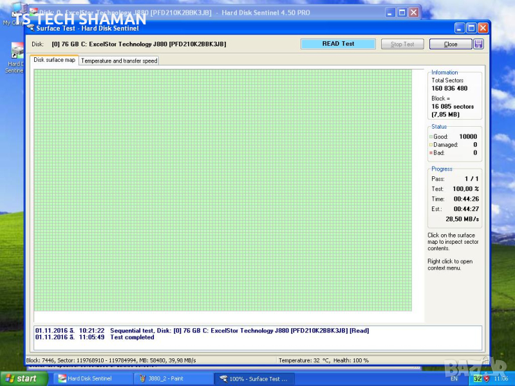Image resolution: width=515 pixels, height=386 pixels.
Task: Click the green Good legend swatch
Action: click(431, 137)
